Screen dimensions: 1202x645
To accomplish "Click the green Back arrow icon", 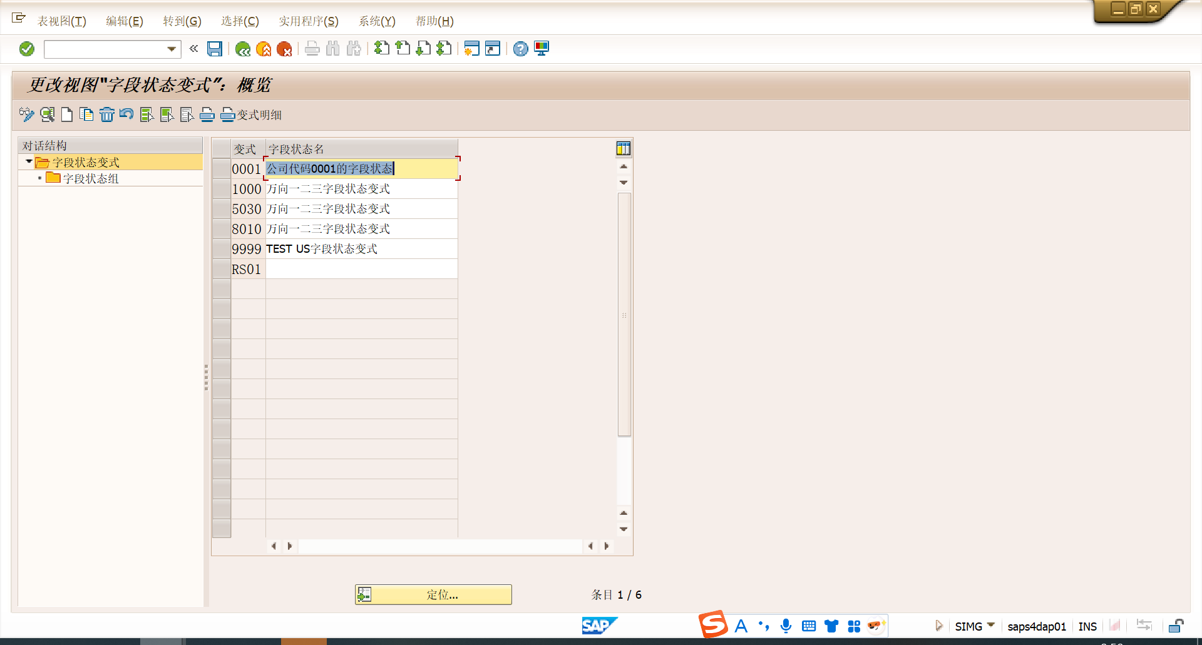I will point(243,49).
